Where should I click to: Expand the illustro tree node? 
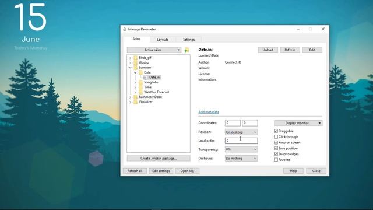(130, 62)
